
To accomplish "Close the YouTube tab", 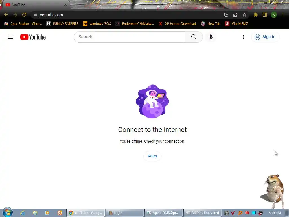I will (x=65, y=5).
